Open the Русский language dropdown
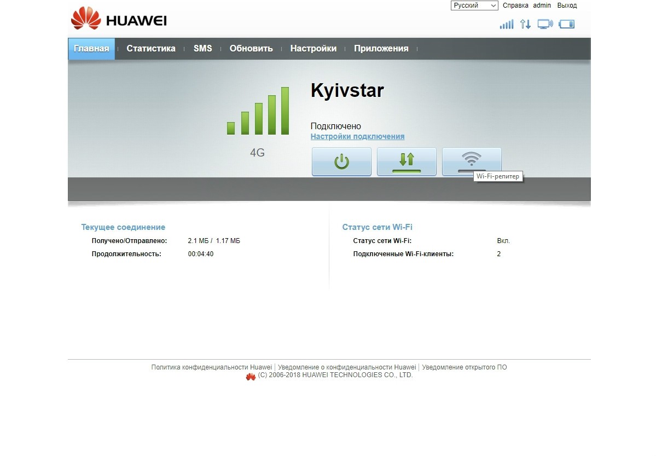This screenshot has height=456, width=656. (x=474, y=5)
